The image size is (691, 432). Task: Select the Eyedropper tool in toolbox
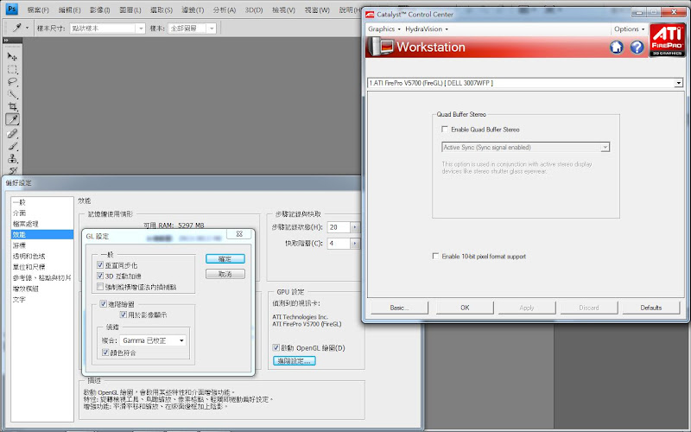click(12, 119)
